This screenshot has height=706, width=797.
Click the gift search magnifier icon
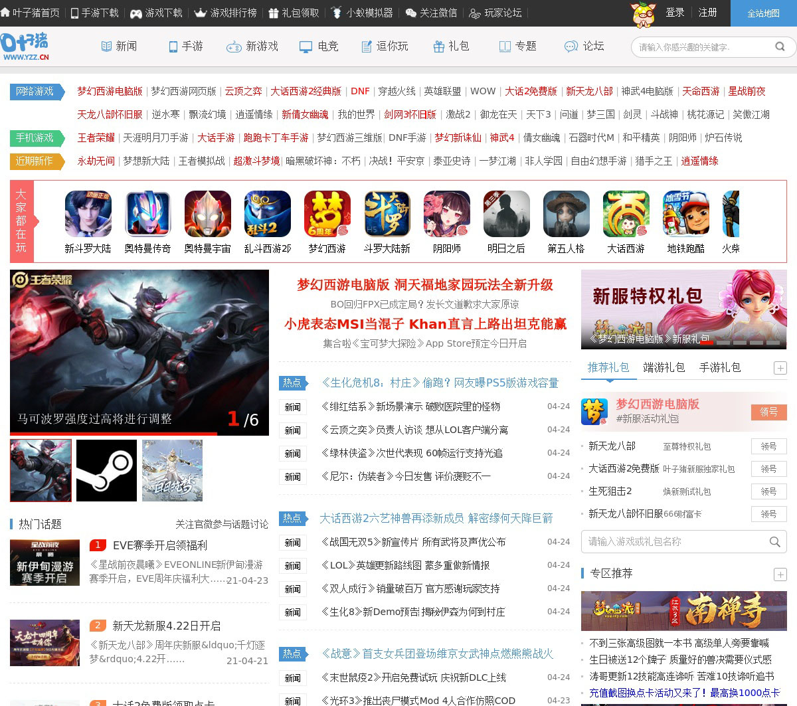(x=774, y=542)
